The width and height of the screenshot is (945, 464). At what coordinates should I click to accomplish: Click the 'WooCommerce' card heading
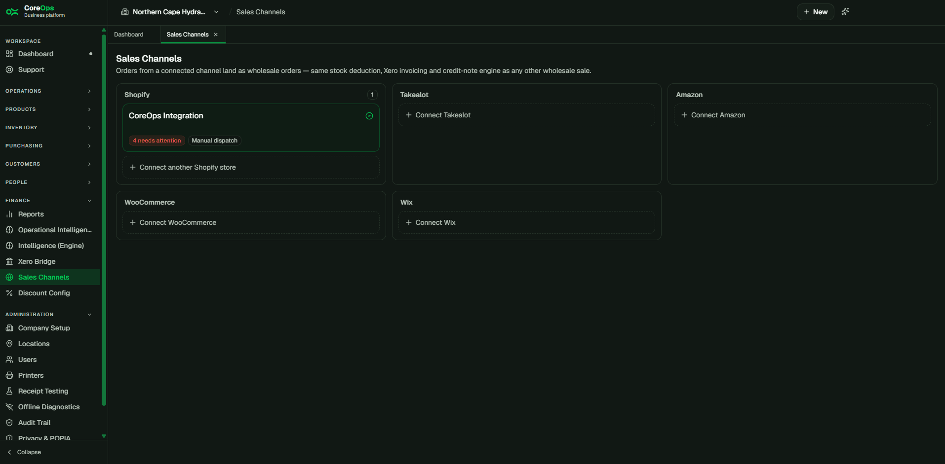tap(150, 202)
